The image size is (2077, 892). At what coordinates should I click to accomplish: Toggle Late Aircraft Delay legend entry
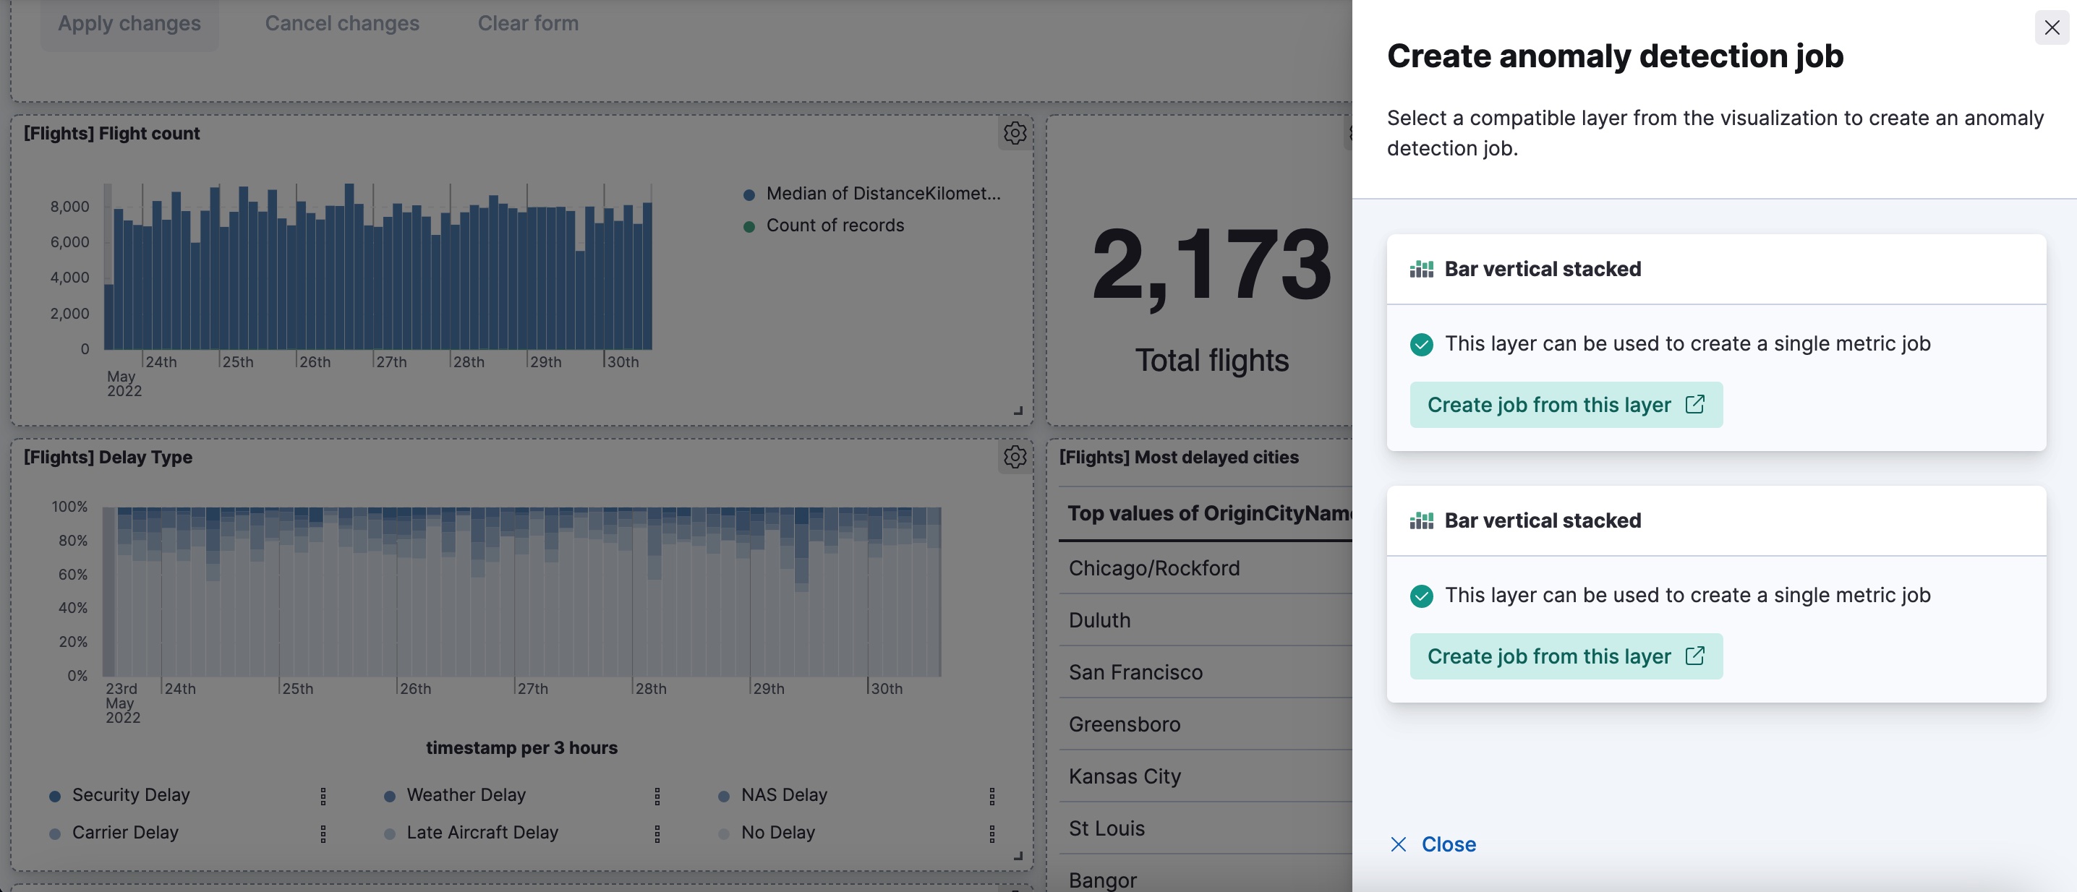(482, 833)
